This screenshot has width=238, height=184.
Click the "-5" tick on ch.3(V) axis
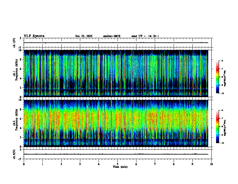(x=20, y=159)
